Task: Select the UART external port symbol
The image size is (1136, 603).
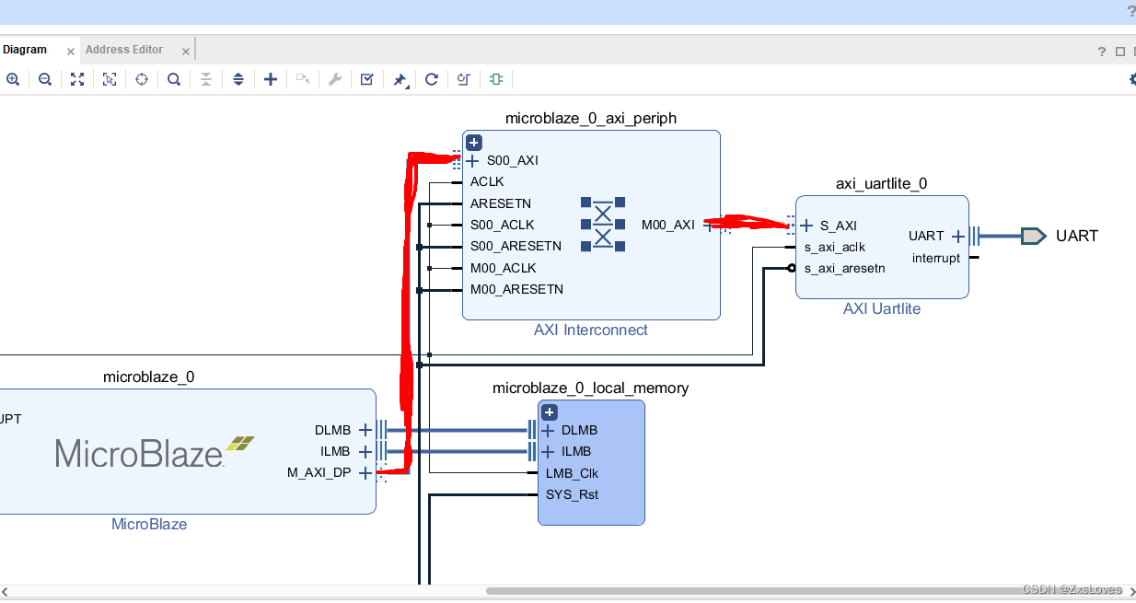Action: pyautogui.click(x=1034, y=236)
